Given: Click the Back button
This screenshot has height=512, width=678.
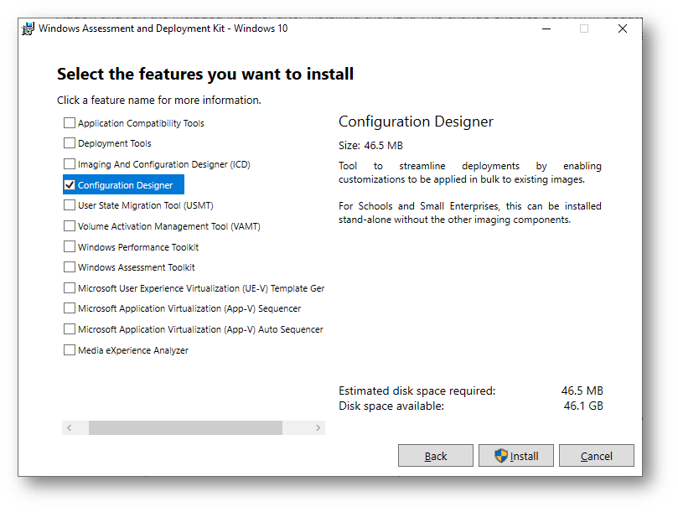Looking at the screenshot, I should pyautogui.click(x=436, y=455).
